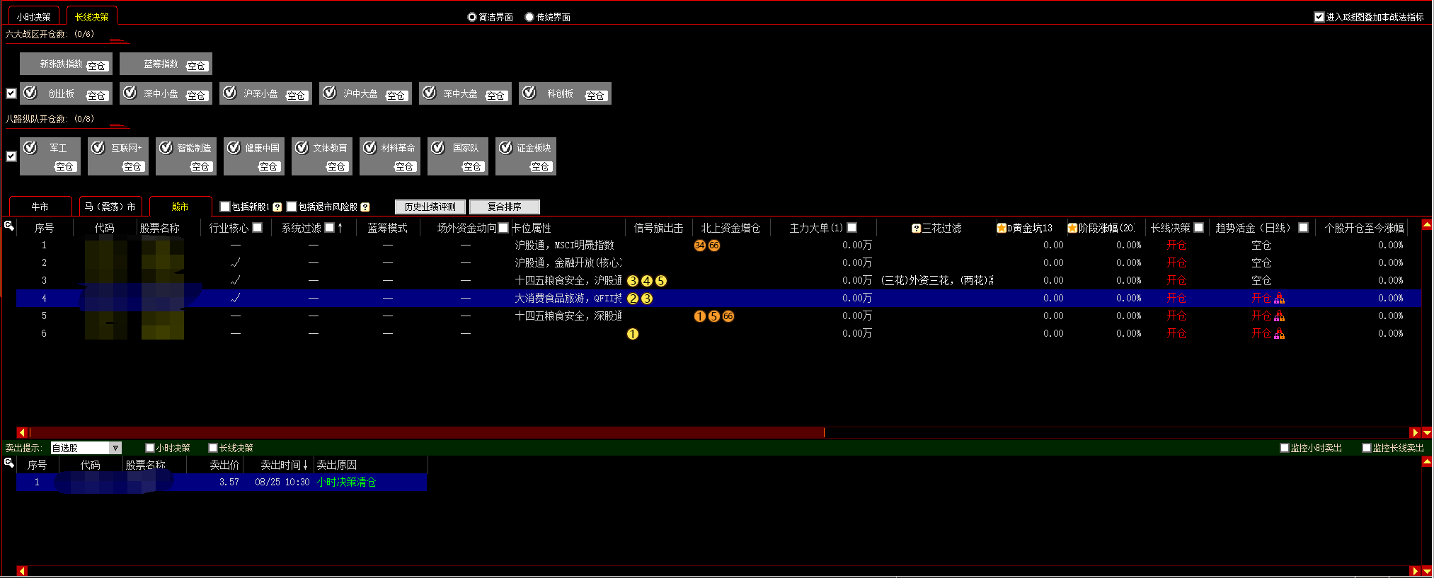Screen dimensions: 1434x578
Task: Click the question mark icon beside 包括退市风险股
Action: pos(365,207)
